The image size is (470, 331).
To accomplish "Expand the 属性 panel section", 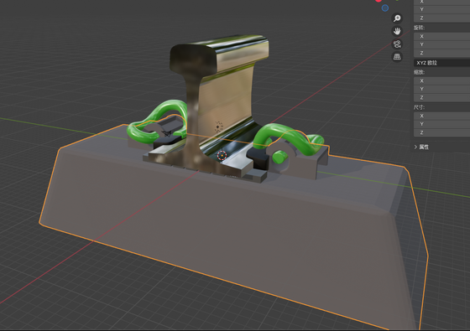I will (x=421, y=147).
